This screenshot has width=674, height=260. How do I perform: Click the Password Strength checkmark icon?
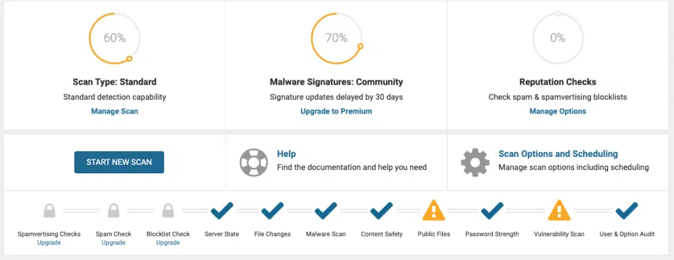pos(492,211)
